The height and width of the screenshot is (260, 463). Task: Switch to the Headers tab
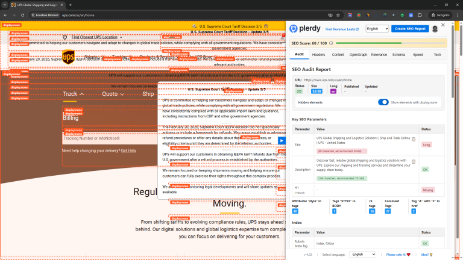point(318,55)
